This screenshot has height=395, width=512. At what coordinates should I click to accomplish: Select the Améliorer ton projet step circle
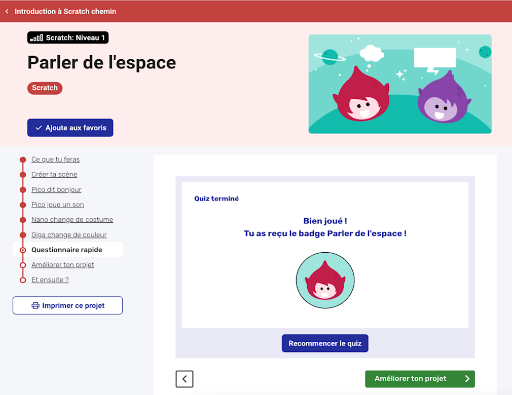point(23,265)
